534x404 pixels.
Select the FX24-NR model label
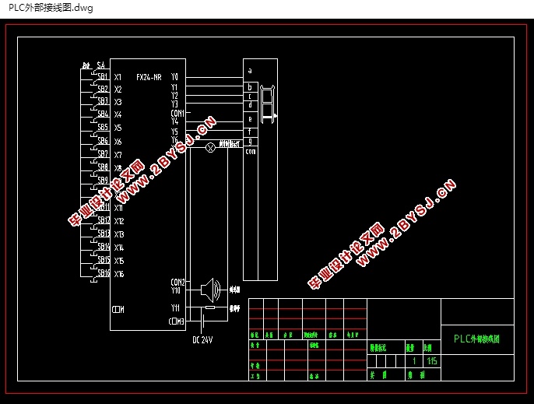(149, 77)
